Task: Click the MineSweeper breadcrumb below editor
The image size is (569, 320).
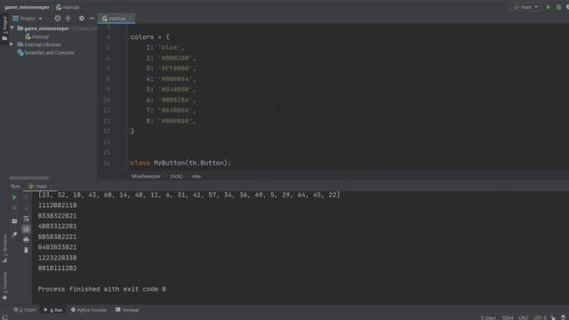Action: 146,176
